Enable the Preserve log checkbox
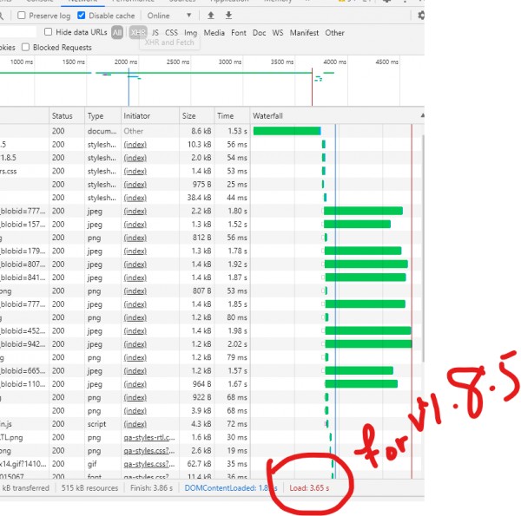The image size is (521, 516). click(22, 16)
